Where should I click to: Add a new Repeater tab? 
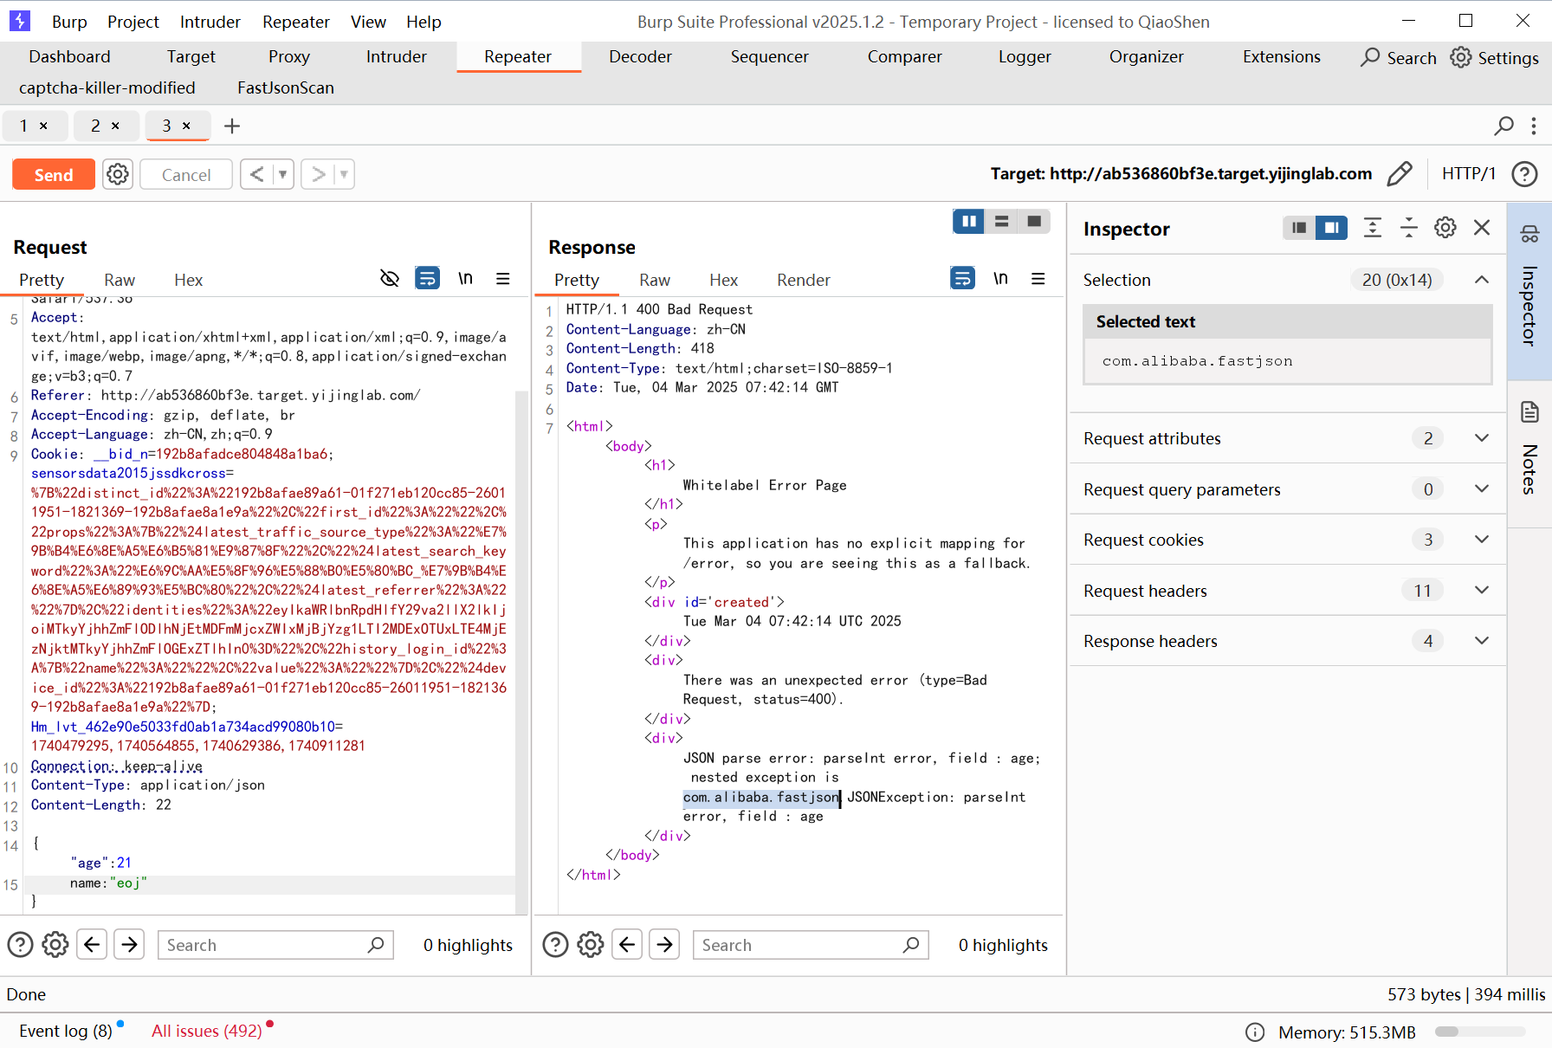pos(232,126)
